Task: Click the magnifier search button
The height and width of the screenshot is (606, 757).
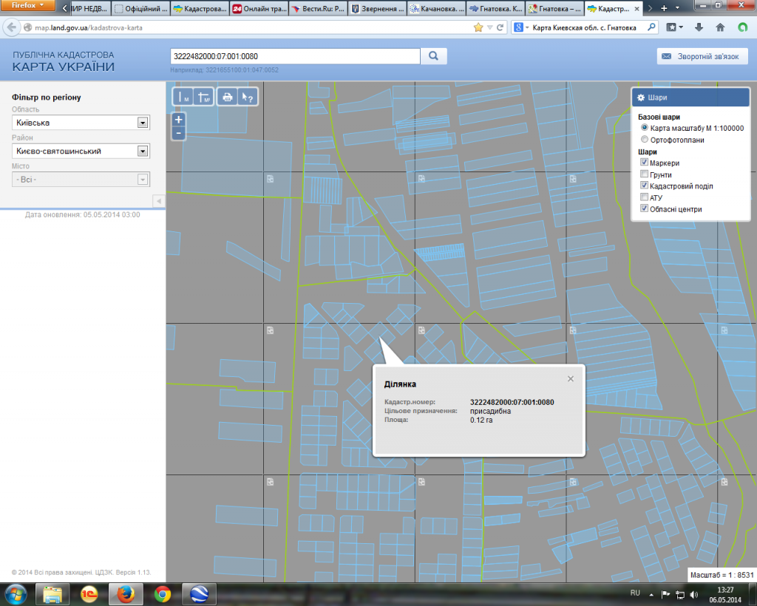Action: [x=434, y=56]
